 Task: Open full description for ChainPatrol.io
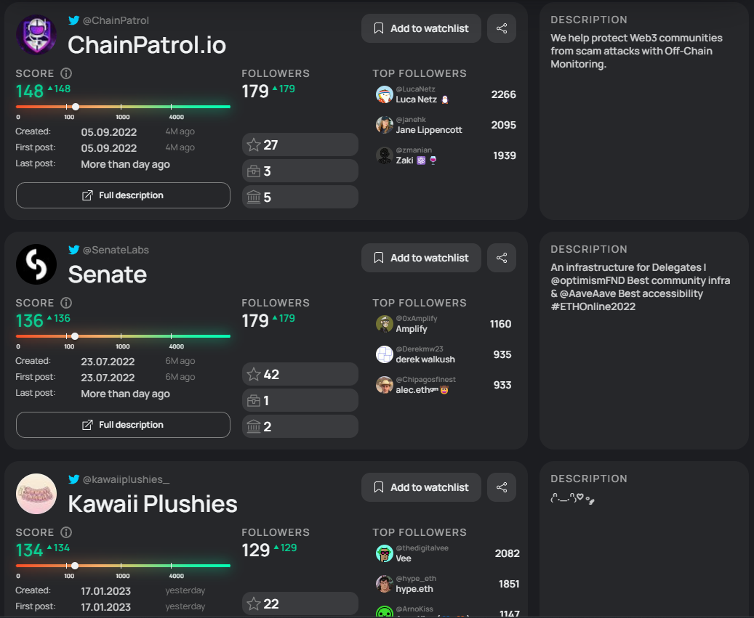pyautogui.click(x=123, y=195)
